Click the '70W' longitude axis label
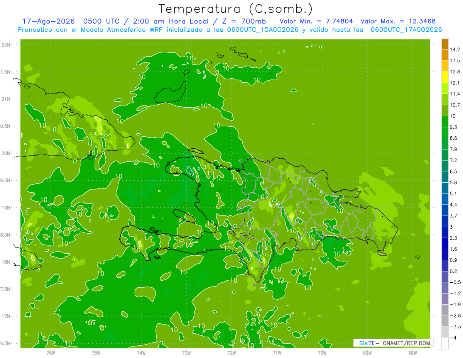 (x=322, y=353)
